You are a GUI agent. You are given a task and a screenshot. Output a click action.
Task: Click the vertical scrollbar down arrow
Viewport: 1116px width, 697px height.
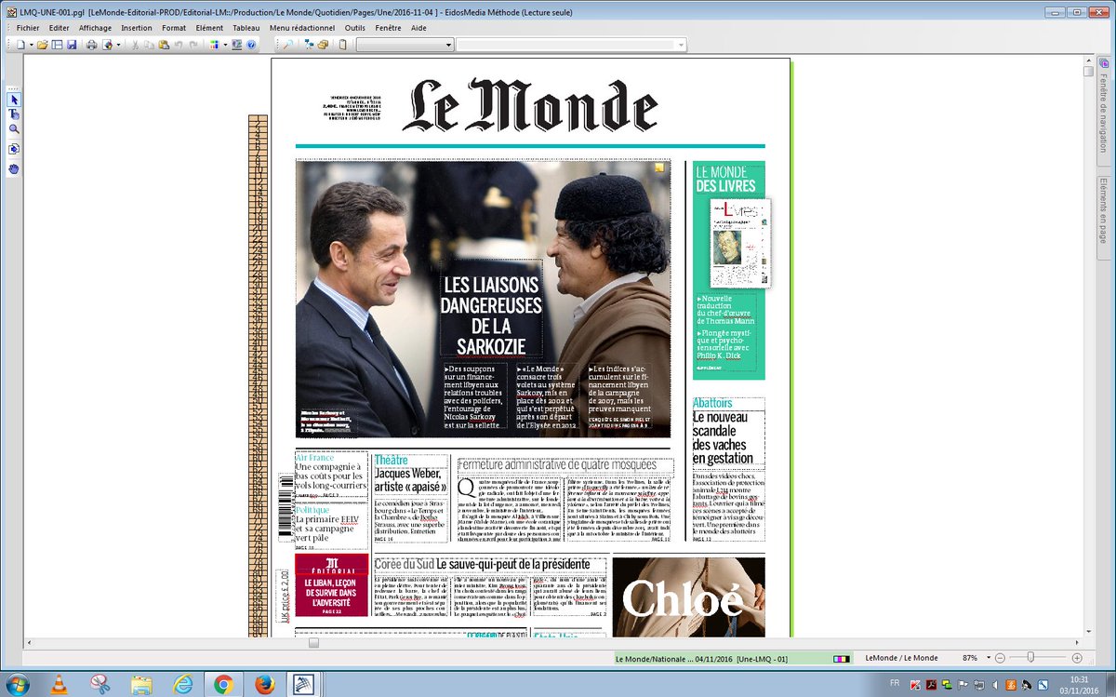pos(1088,631)
